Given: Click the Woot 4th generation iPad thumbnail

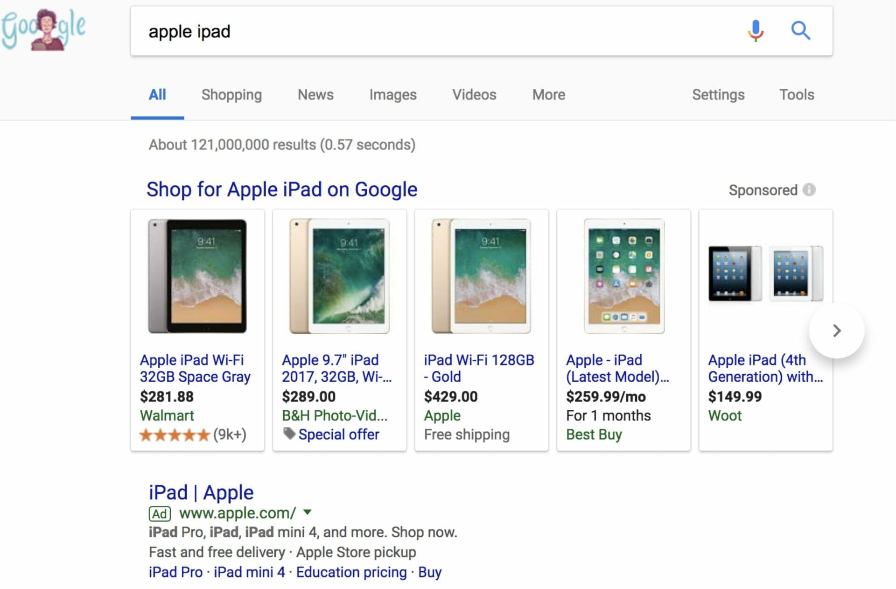Looking at the screenshot, I should pyautogui.click(x=766, y=273).
